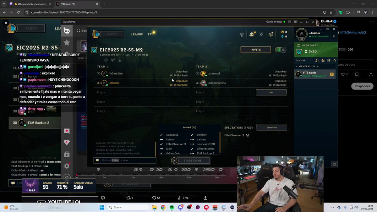Select friend VITB Garih in friends list
Viewport: 377px width, 212px height.
pyautogui.click(x=315, y=74)
